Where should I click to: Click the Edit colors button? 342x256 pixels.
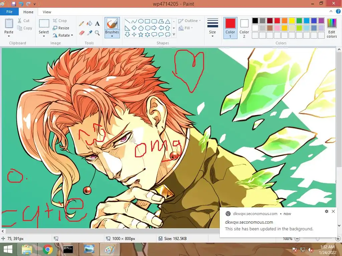[332, 28]
